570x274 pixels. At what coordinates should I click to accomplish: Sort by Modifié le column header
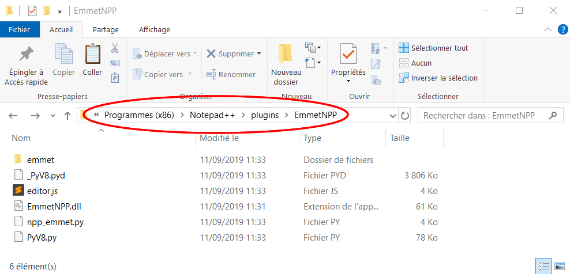click(220, 138)
